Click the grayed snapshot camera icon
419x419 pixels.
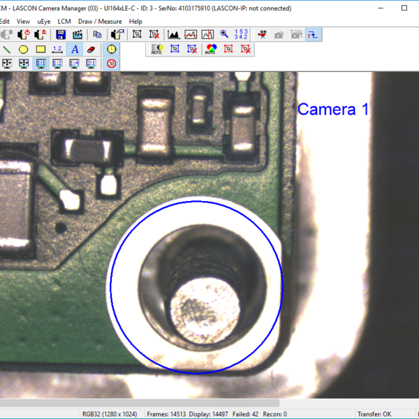279,34
